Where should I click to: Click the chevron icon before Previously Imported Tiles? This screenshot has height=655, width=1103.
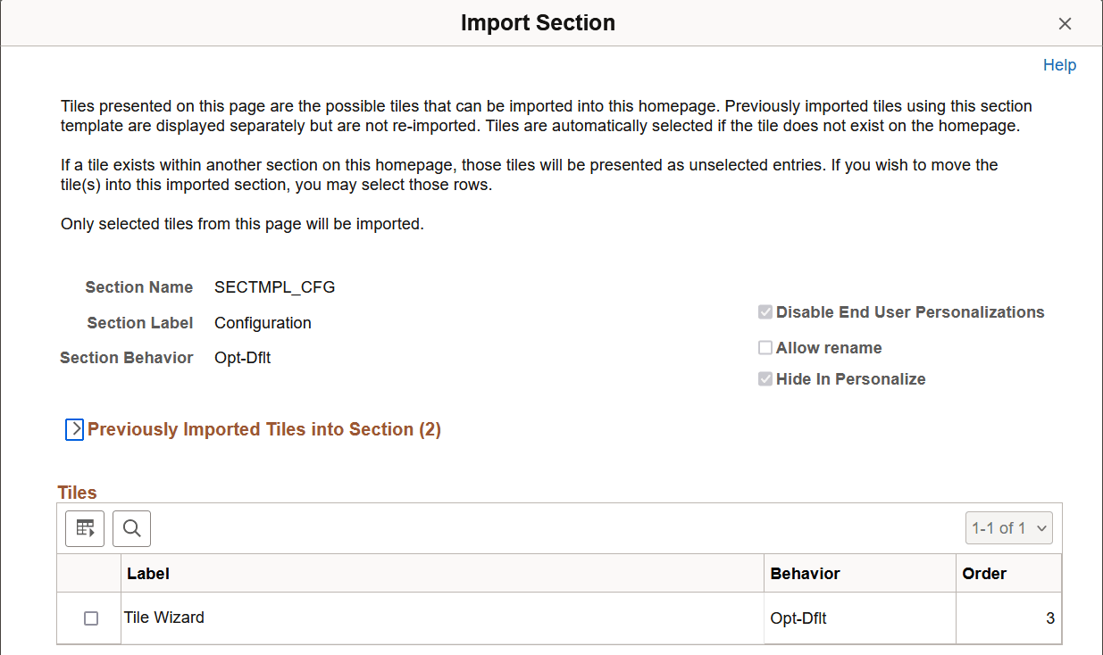pos(74,429)
